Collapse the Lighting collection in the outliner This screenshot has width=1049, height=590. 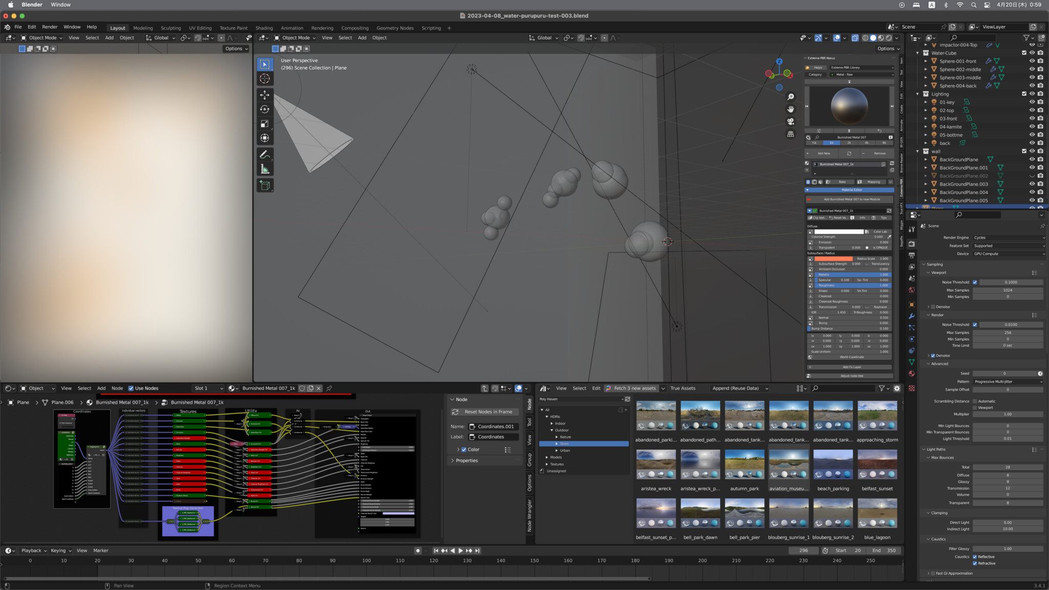tap(918, 94)
